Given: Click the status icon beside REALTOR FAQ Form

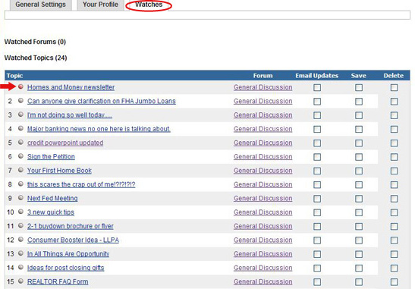Looking at the screenshot, I should pos(20,281).
